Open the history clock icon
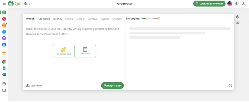Image resolution: width=249 pixels, height=102 pixels. (230, 86)
